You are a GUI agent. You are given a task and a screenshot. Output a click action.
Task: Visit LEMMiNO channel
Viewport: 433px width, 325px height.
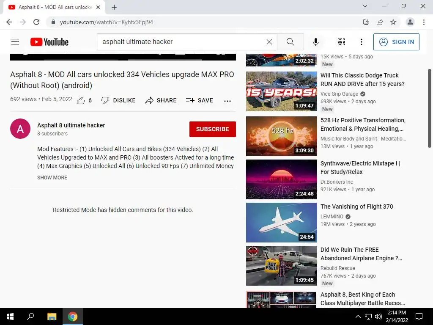coord(332,217)
